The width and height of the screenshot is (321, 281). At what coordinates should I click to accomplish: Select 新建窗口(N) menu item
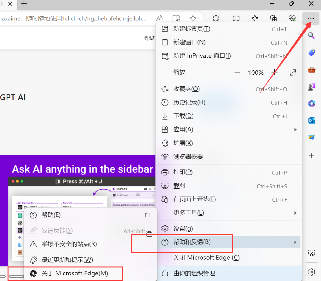click(x=229, y=42)
